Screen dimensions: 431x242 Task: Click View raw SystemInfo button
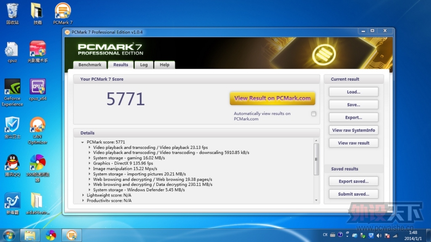354,130
